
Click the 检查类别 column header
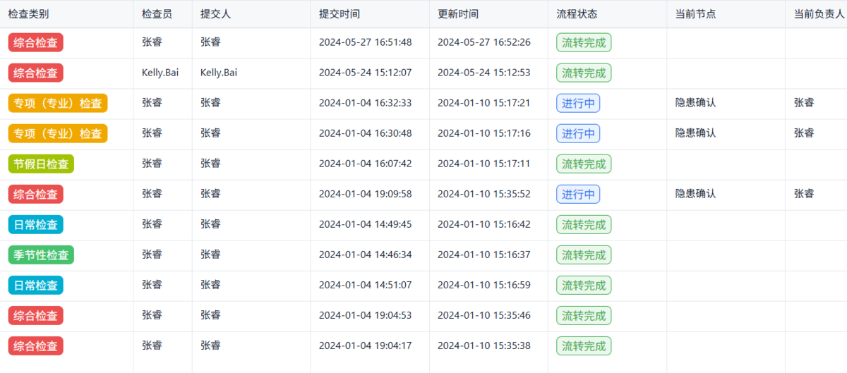28,13
